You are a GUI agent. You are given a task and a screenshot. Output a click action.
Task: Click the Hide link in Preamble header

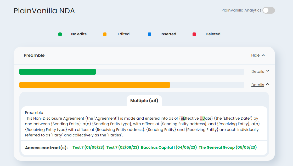(x=255, y=55)
